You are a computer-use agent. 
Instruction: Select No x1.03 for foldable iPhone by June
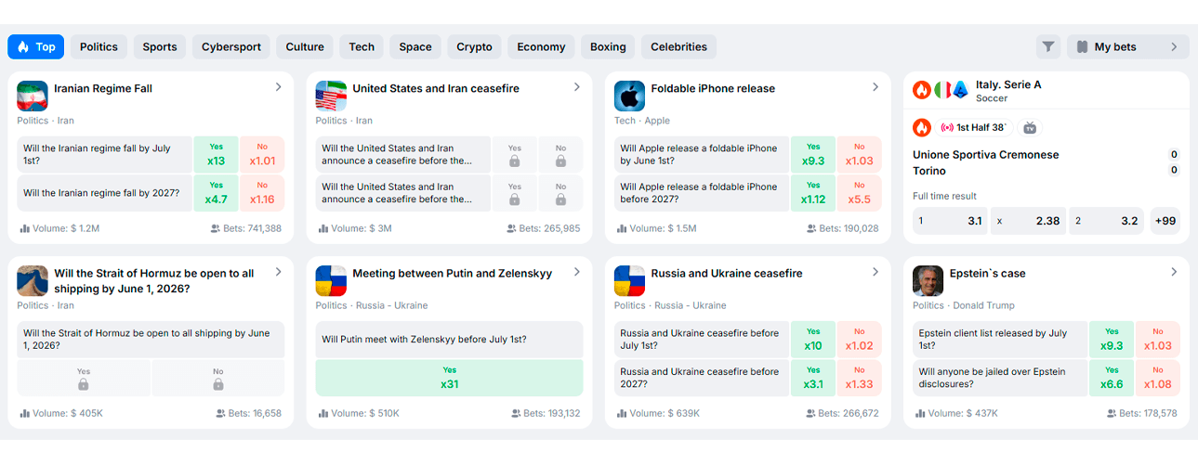[860, 154]
